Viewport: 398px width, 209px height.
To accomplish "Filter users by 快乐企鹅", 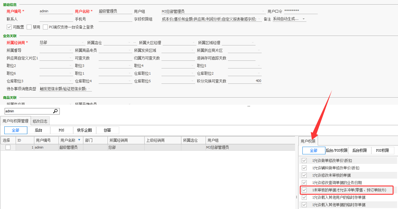I will [85, 130].
